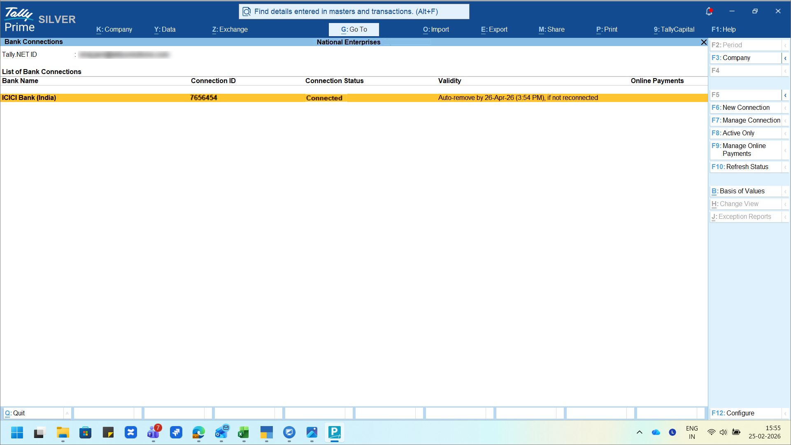Open the search magnifier in the find bar
Image resolution: width=791 pixels, height=445 pixels.
coord(247,11)
